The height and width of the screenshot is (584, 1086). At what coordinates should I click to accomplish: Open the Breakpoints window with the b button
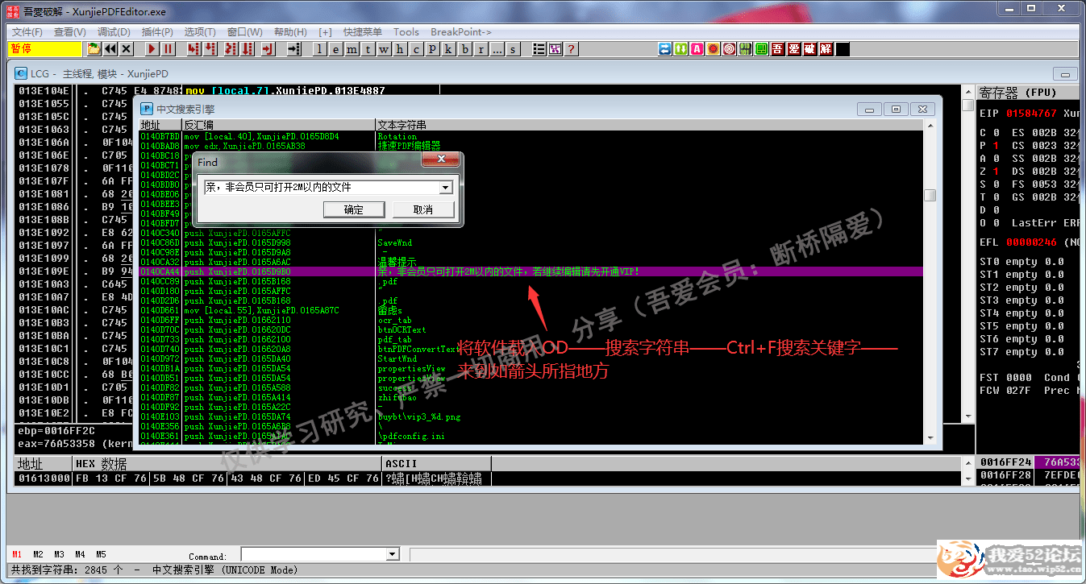point(464,49)
